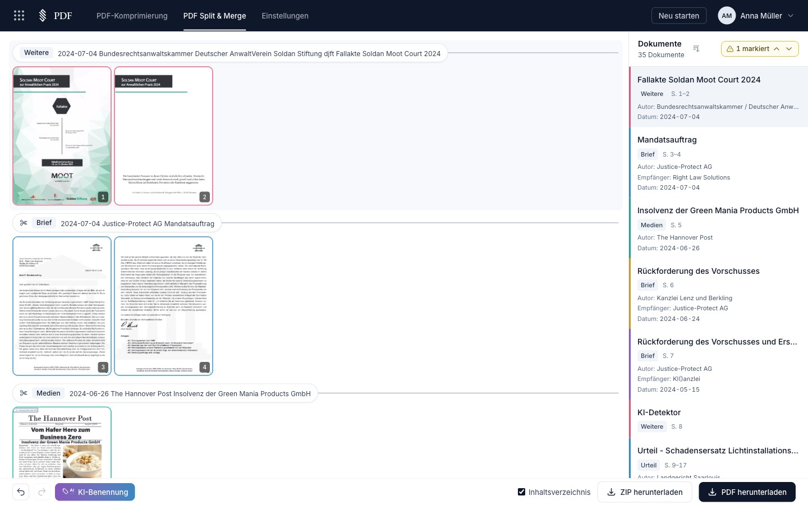The height and width of the screenshot is (505, 808).
Task: Click the page 2 number badge
Action: click(x=204, y=197)
